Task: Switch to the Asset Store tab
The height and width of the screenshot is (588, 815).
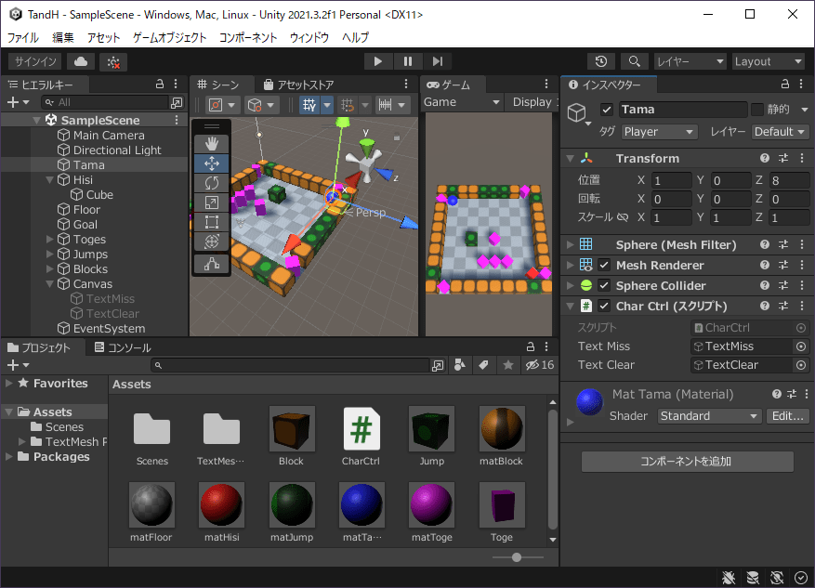Action: coord(299,85)
